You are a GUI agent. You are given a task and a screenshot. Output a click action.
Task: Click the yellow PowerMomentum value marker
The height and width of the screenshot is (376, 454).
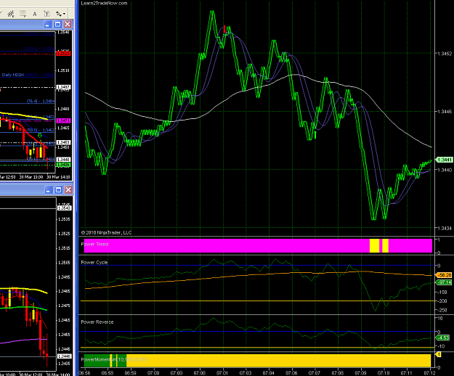(x=439, y=354)
